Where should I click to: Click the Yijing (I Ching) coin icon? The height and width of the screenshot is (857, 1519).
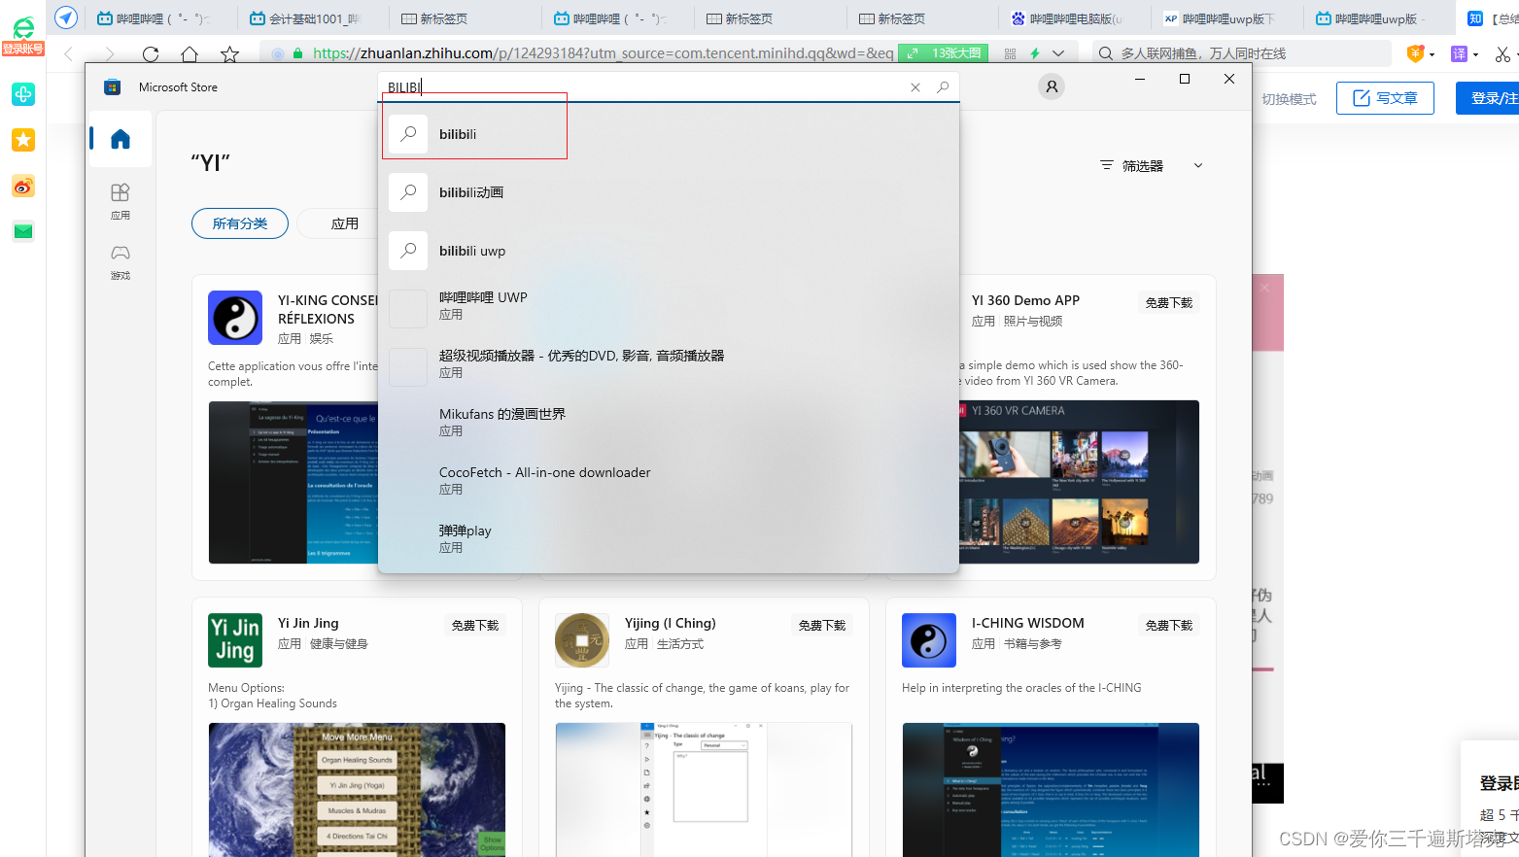coord(582,640)
